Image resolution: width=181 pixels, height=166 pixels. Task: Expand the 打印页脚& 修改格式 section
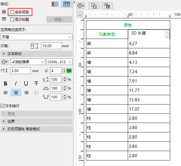point(37,129)
